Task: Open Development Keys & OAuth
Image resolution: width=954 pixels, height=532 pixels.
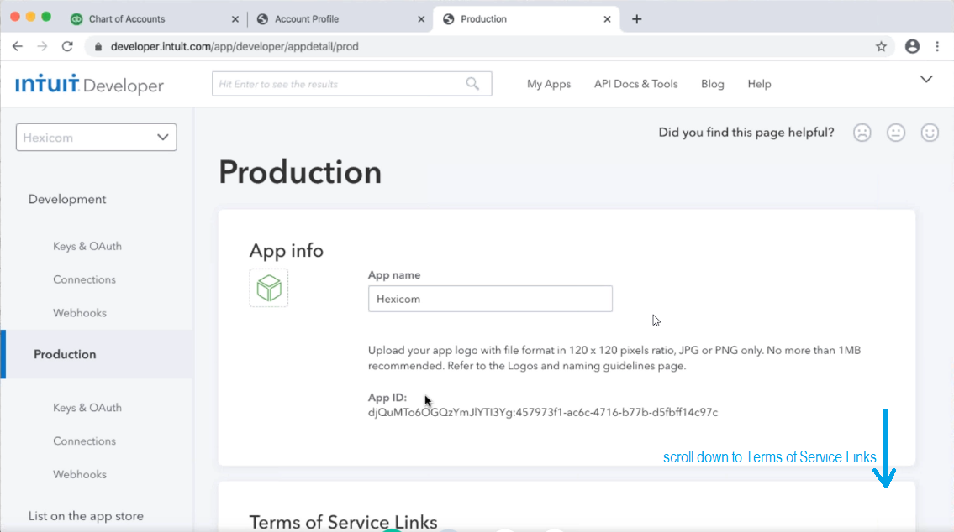Action: pos(87,246)
